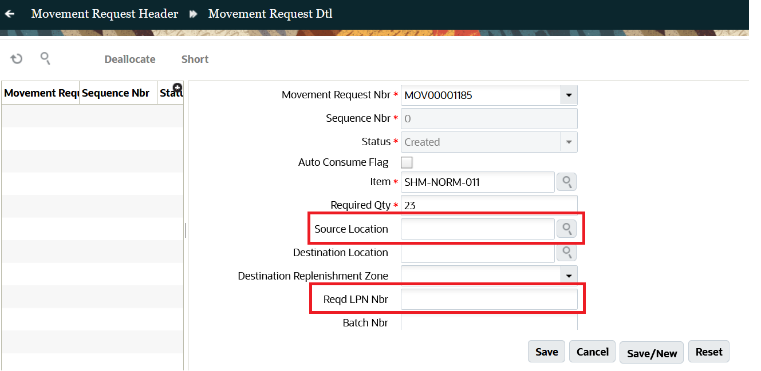Click the Short toolbar option
This screenshot has width=761, height=371.
click(x=195, y=59)
